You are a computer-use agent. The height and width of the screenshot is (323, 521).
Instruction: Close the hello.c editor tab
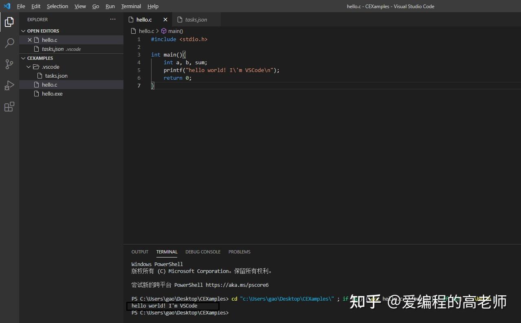(165, 20)
